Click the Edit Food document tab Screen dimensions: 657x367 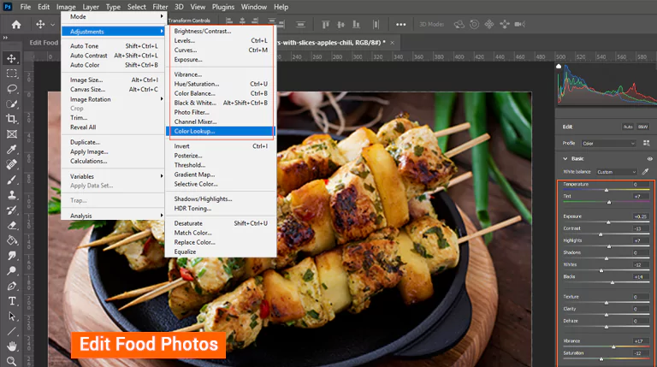(x=44, y=43)
